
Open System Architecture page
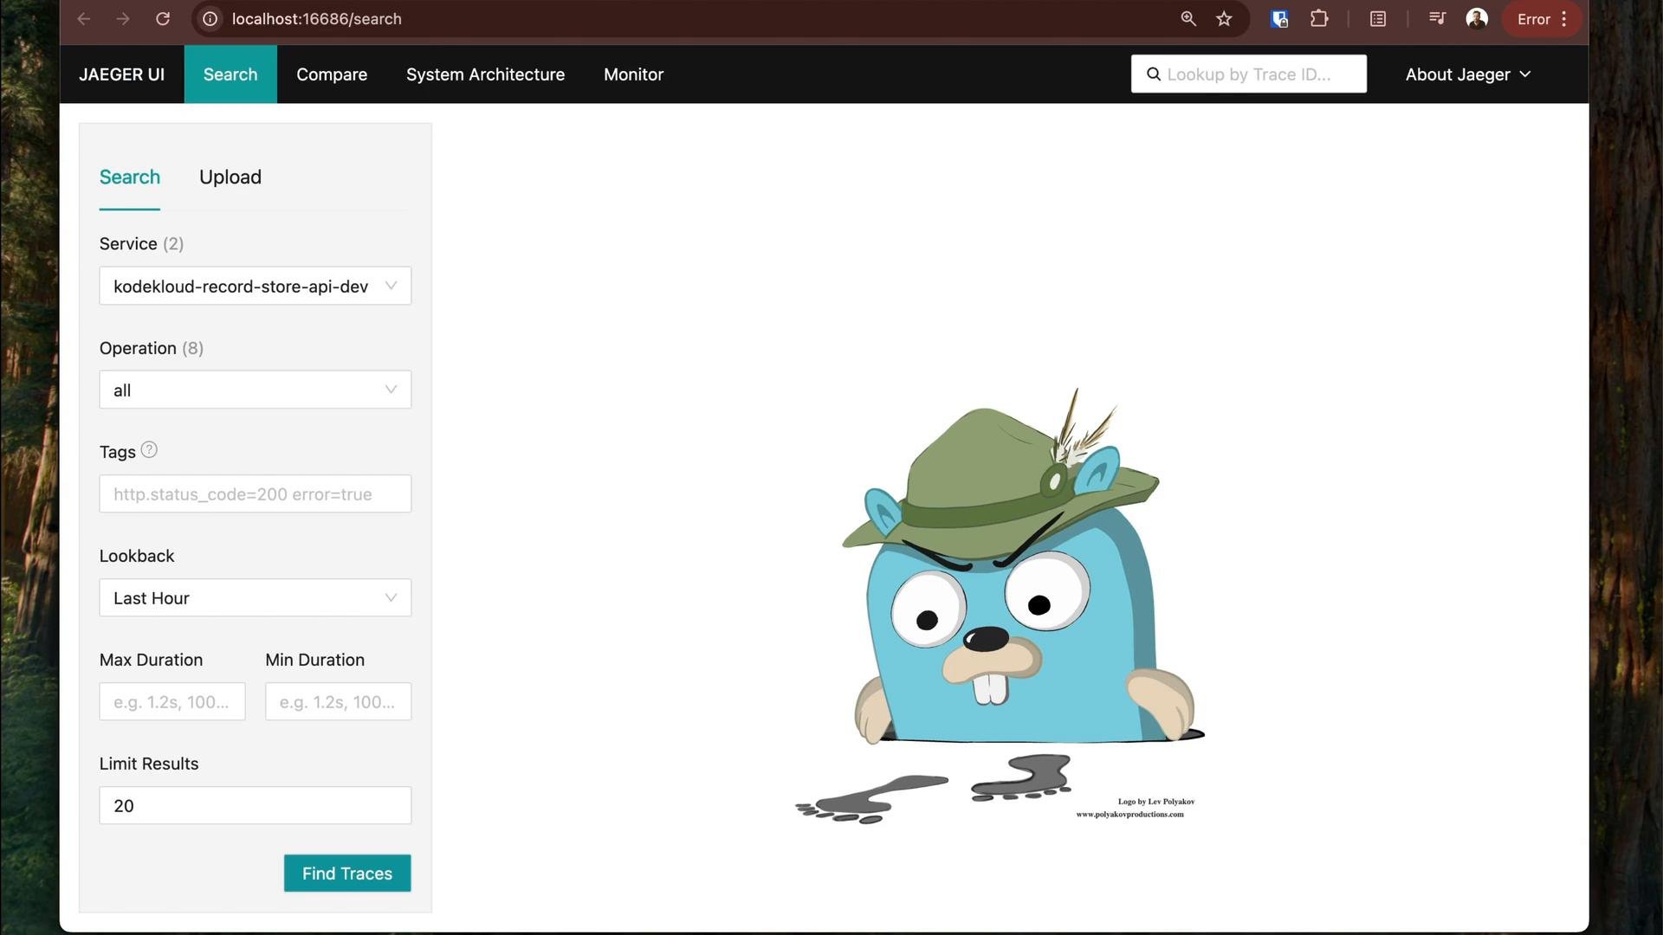tap(485, 74)
